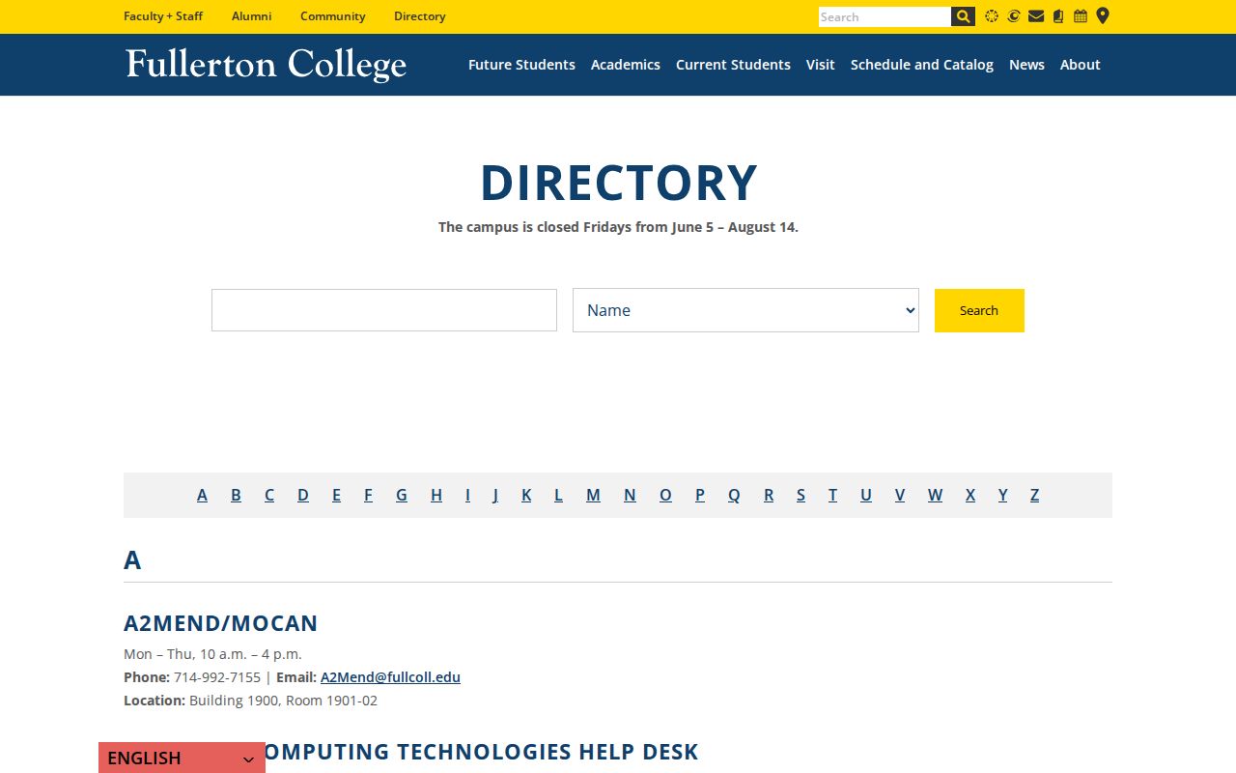Expand the ENGLISH language selector
The image size is (1236, 773).
[x=182, y=758]
